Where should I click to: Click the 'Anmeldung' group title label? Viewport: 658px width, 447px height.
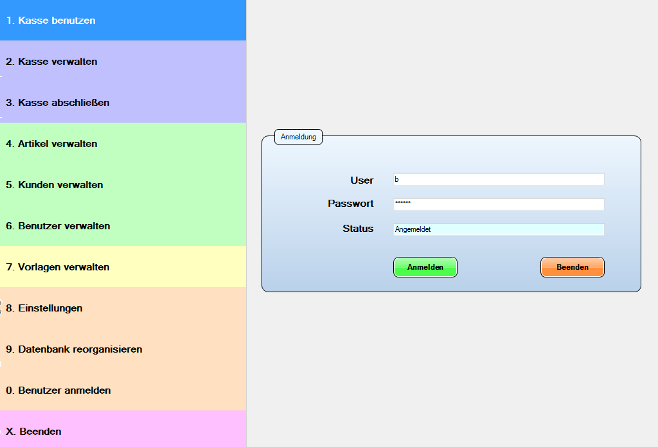pyautogui.click(x=298, y=137)
